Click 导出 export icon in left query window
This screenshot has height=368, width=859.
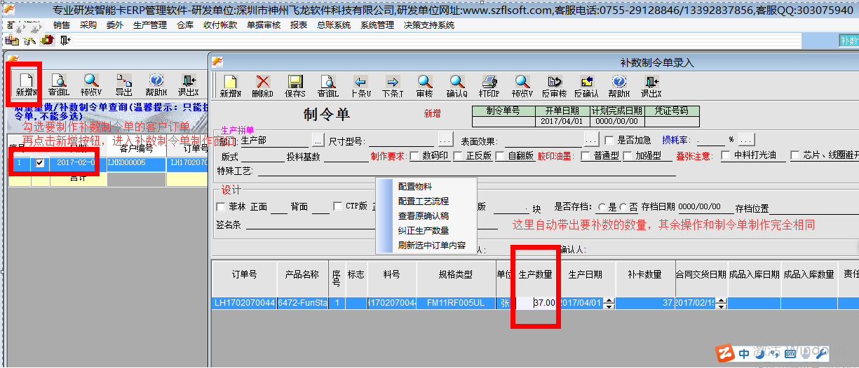[123, 85]
